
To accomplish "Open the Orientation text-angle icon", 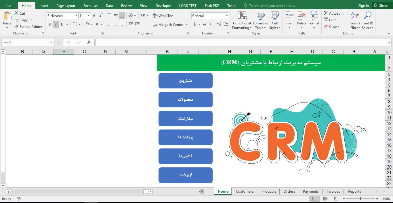I will click(131, 16).
